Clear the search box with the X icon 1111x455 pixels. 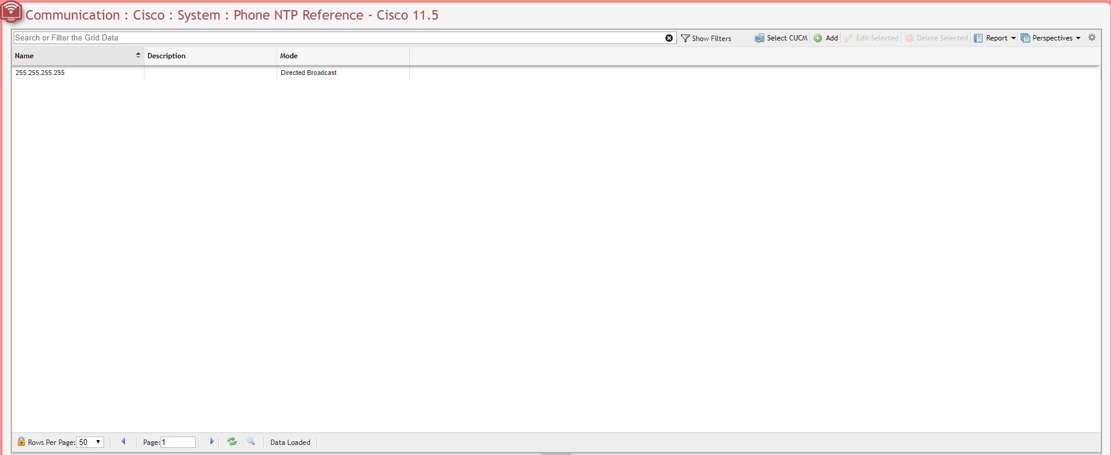click(x=669, y=38)
